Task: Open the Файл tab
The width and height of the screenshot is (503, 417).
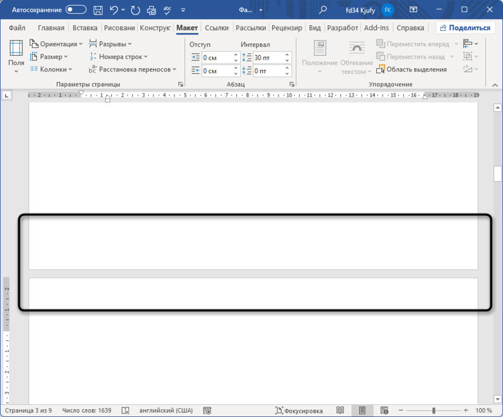Action: [x=17, y=28]
